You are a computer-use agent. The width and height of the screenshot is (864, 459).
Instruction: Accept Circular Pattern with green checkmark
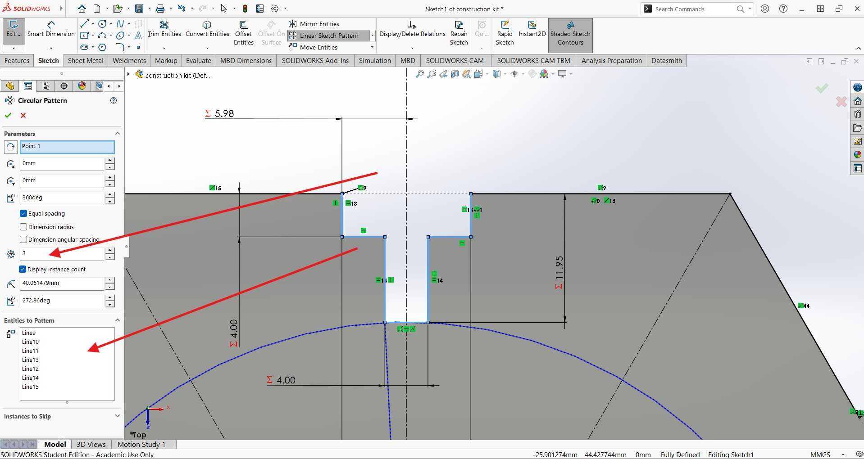pos(8,115)
